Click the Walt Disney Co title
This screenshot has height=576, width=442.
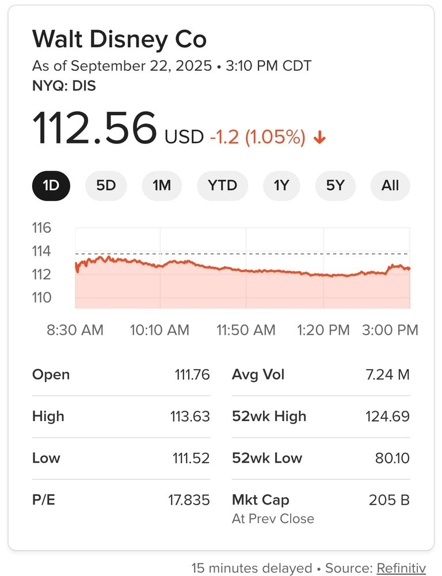[x=119, y=39]
